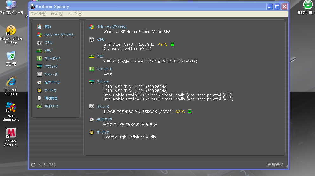Click the monitor icon in summary panel
Screen dimensions: 315x176
click(x=92, y=82)
